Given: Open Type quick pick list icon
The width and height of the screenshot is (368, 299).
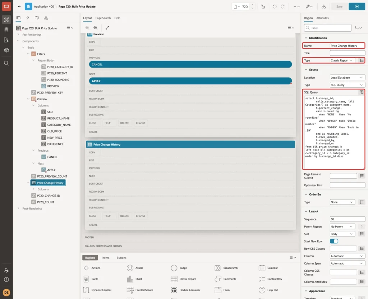Looking at the screenshot, I should (x=362, y=60).
